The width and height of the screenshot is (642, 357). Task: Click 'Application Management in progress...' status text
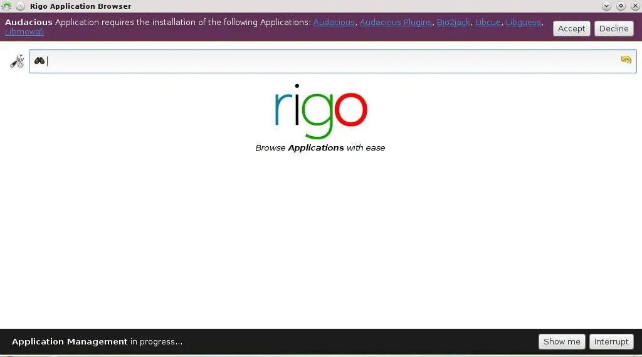(x=97, y=342)
